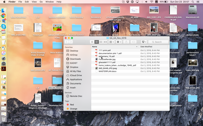203x126 pixels.
Task: Sort files by Date Modified column
Action: [146, 47]
